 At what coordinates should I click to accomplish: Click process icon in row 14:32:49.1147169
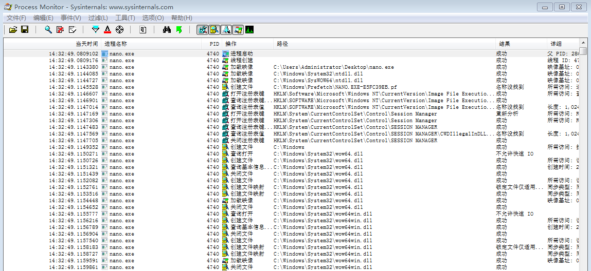coord(105,114)
